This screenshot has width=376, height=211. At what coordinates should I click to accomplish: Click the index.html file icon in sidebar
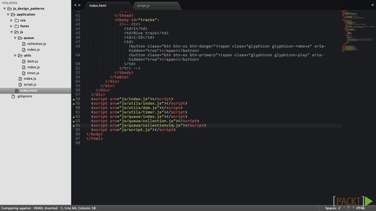tap(16, 91)
